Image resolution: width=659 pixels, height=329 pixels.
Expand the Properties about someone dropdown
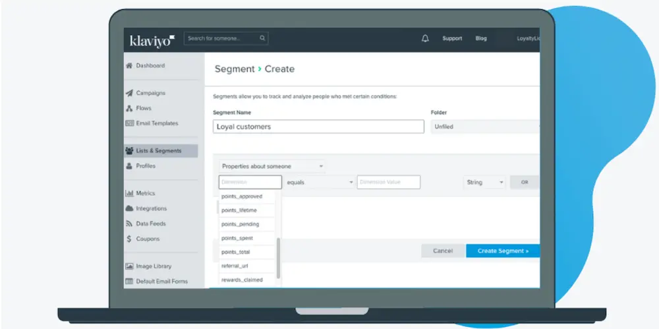click(x=272, y=166)
